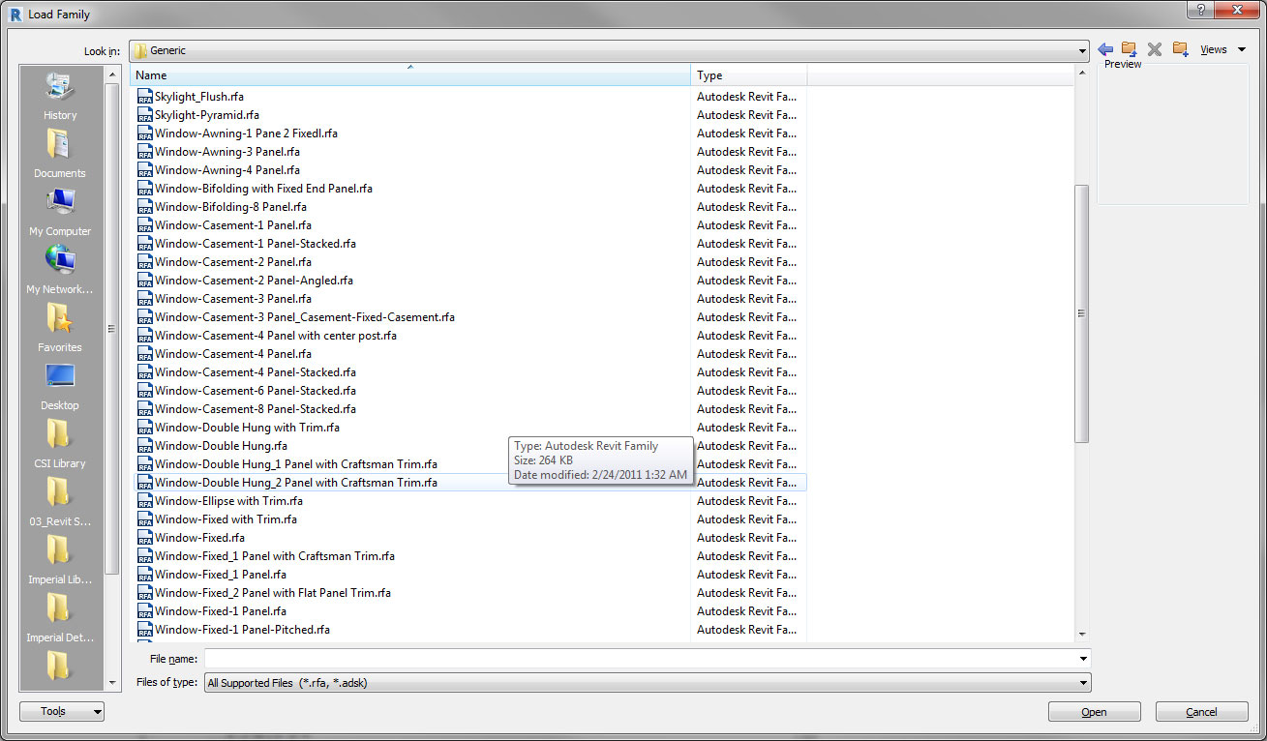Select the Desktop sidebar shortcut
This screenshot has width=1267, height=741.
click(x=60, y=388)
